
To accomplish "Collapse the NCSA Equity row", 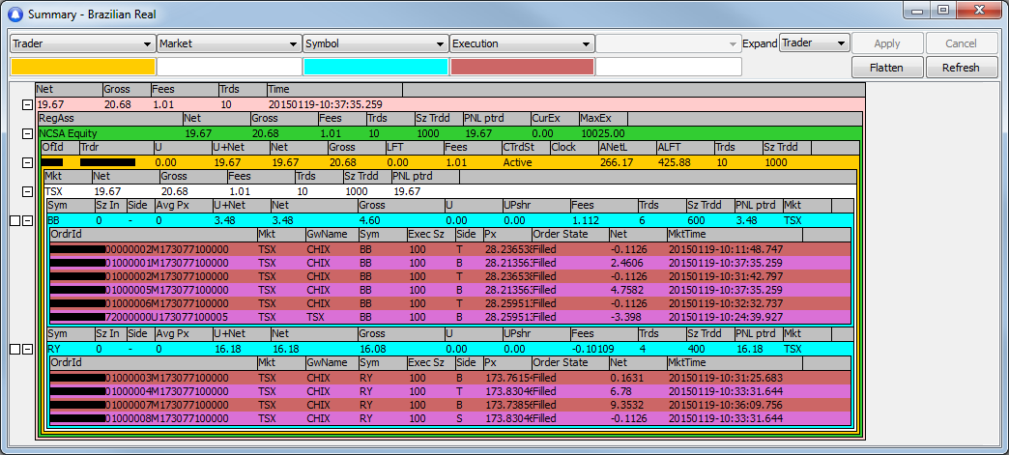I will (27, 132).
